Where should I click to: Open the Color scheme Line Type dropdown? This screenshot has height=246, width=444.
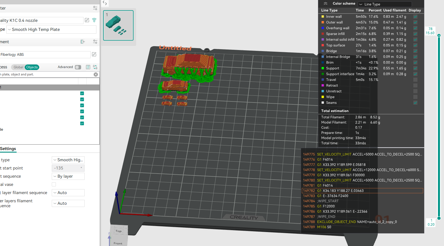point(384,4)
